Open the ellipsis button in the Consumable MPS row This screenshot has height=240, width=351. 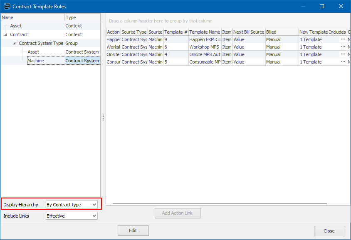[343, 62]
